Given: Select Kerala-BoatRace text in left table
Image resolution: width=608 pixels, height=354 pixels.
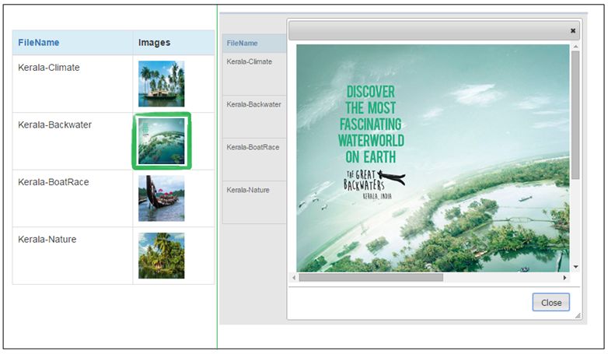Looking at the screenshot, I should [54, 182].
